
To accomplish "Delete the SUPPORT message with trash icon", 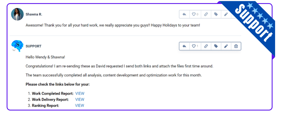I will point(236,46).
